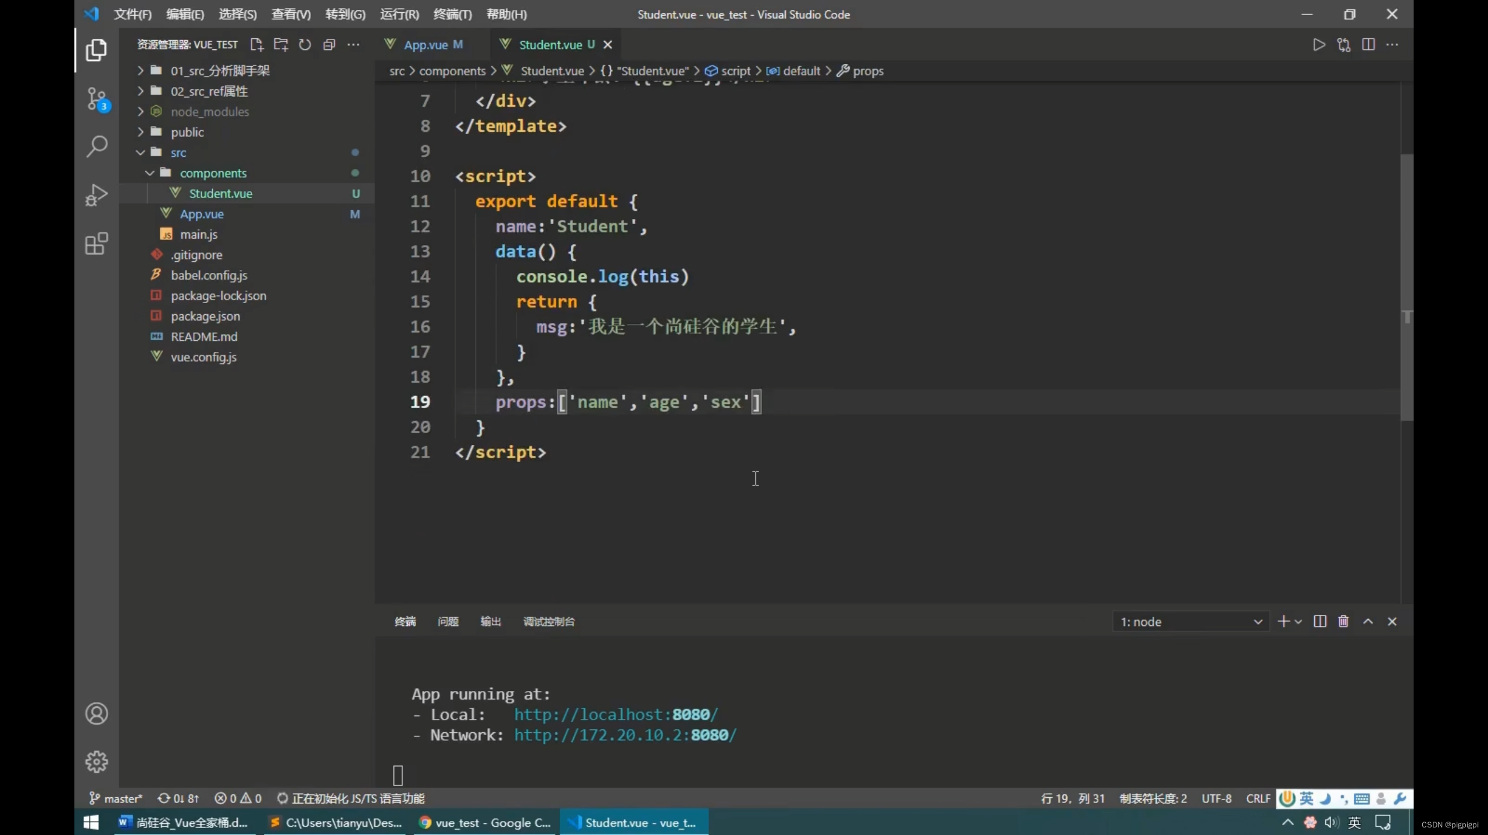1488x835 pixels.
Task: Open the Explorer view in activity bar
Action: [x=96, y=50]
